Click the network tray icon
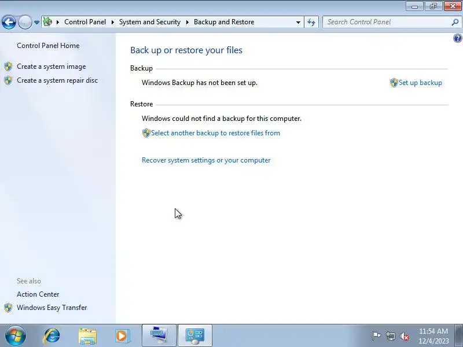Screen dimensions: 463x347 pyautogui.click(x=390, y=336)
